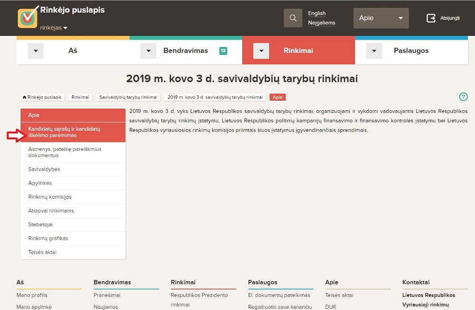This screenshot has width=475, height=310.
Task: Open Rinkimų grafikas side menu item
Action: [73, 238]
